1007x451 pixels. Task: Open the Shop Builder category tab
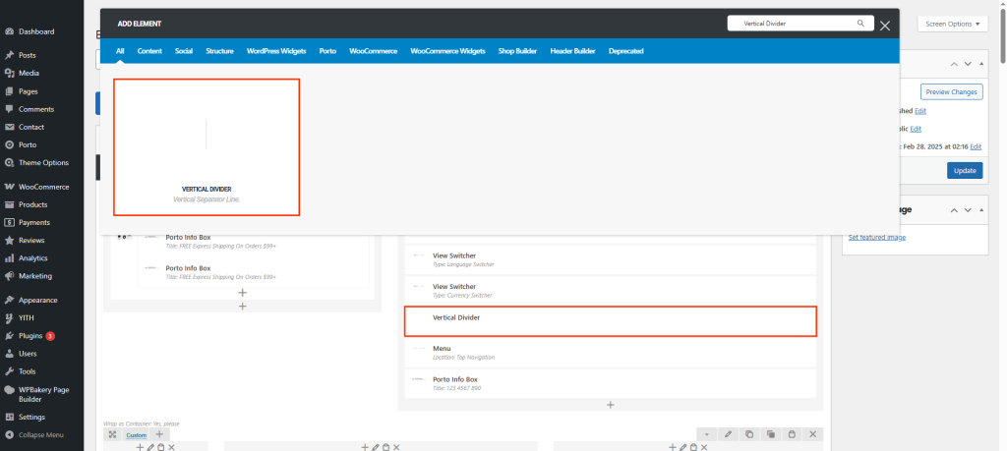click(x=518, y=50)
